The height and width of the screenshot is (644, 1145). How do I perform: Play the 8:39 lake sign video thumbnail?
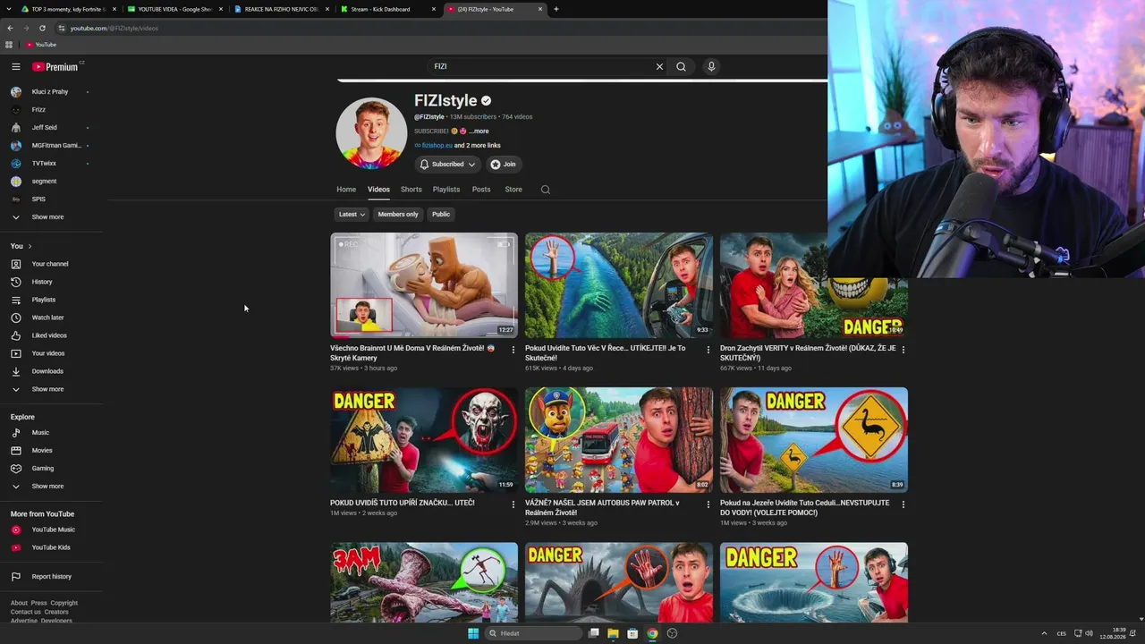click(x=814, y=440)
